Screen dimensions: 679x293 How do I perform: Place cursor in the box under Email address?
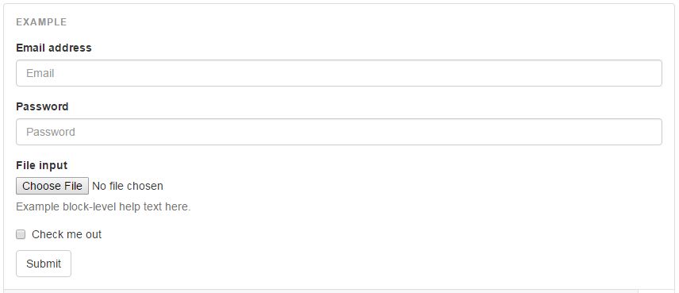[x=339, y=73]
